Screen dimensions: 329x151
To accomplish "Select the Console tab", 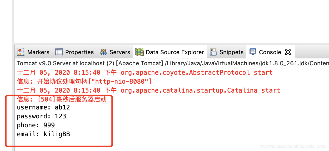I will (x=270, y=52).
